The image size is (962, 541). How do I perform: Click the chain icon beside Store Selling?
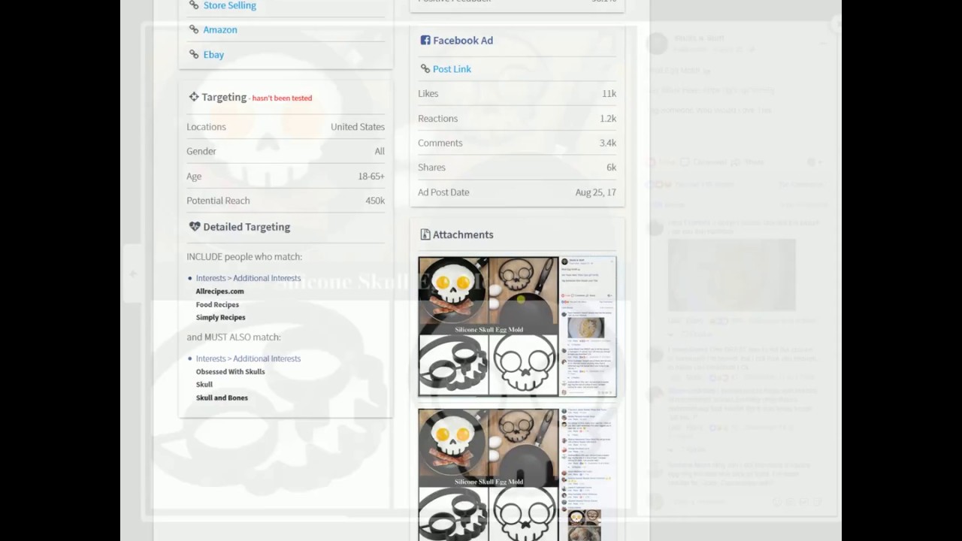194,5
